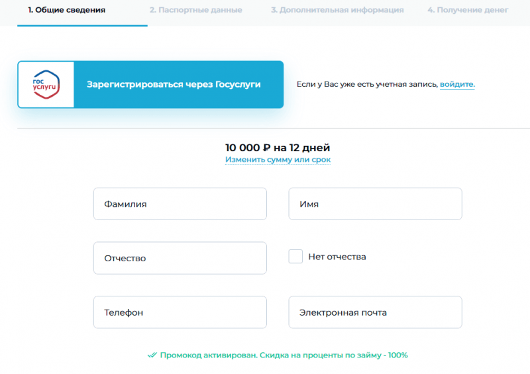The image size is (530, 374).
Task: Select the "Отчество" input field
Action: 180,258
